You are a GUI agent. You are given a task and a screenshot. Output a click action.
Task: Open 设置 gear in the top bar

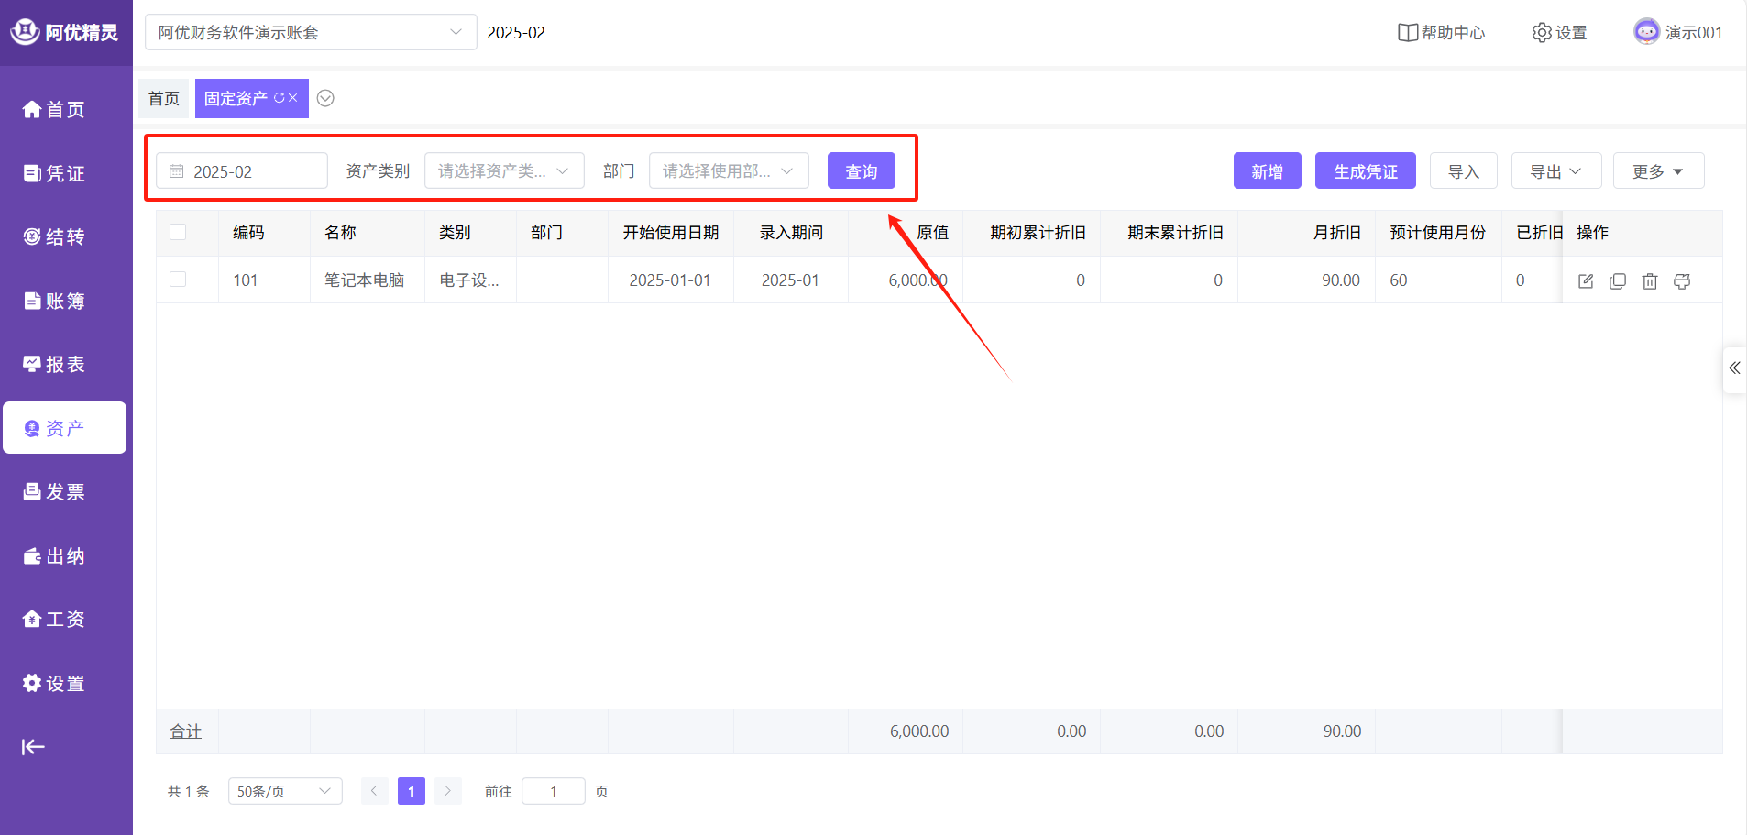tap(1559, 33)
